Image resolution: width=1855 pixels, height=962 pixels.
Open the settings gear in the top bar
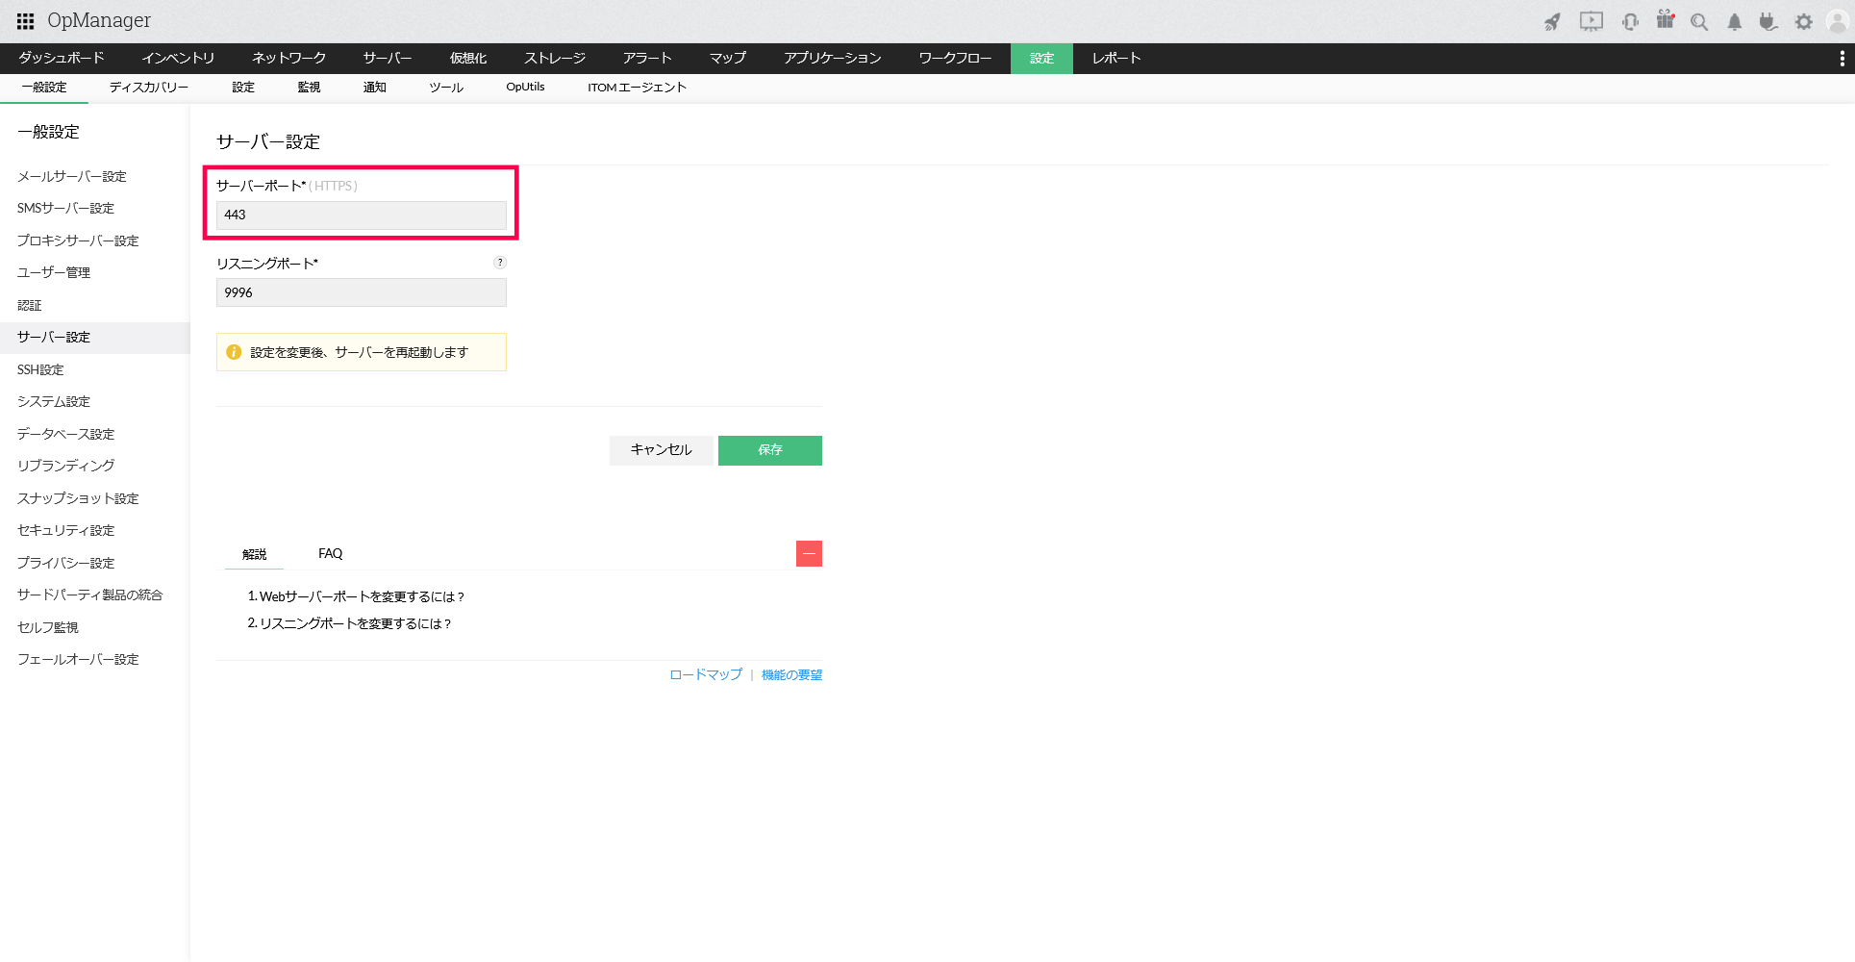1804,21
